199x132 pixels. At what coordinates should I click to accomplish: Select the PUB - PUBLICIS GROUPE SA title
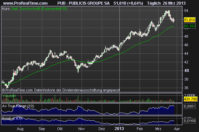[x=83, y=3]
